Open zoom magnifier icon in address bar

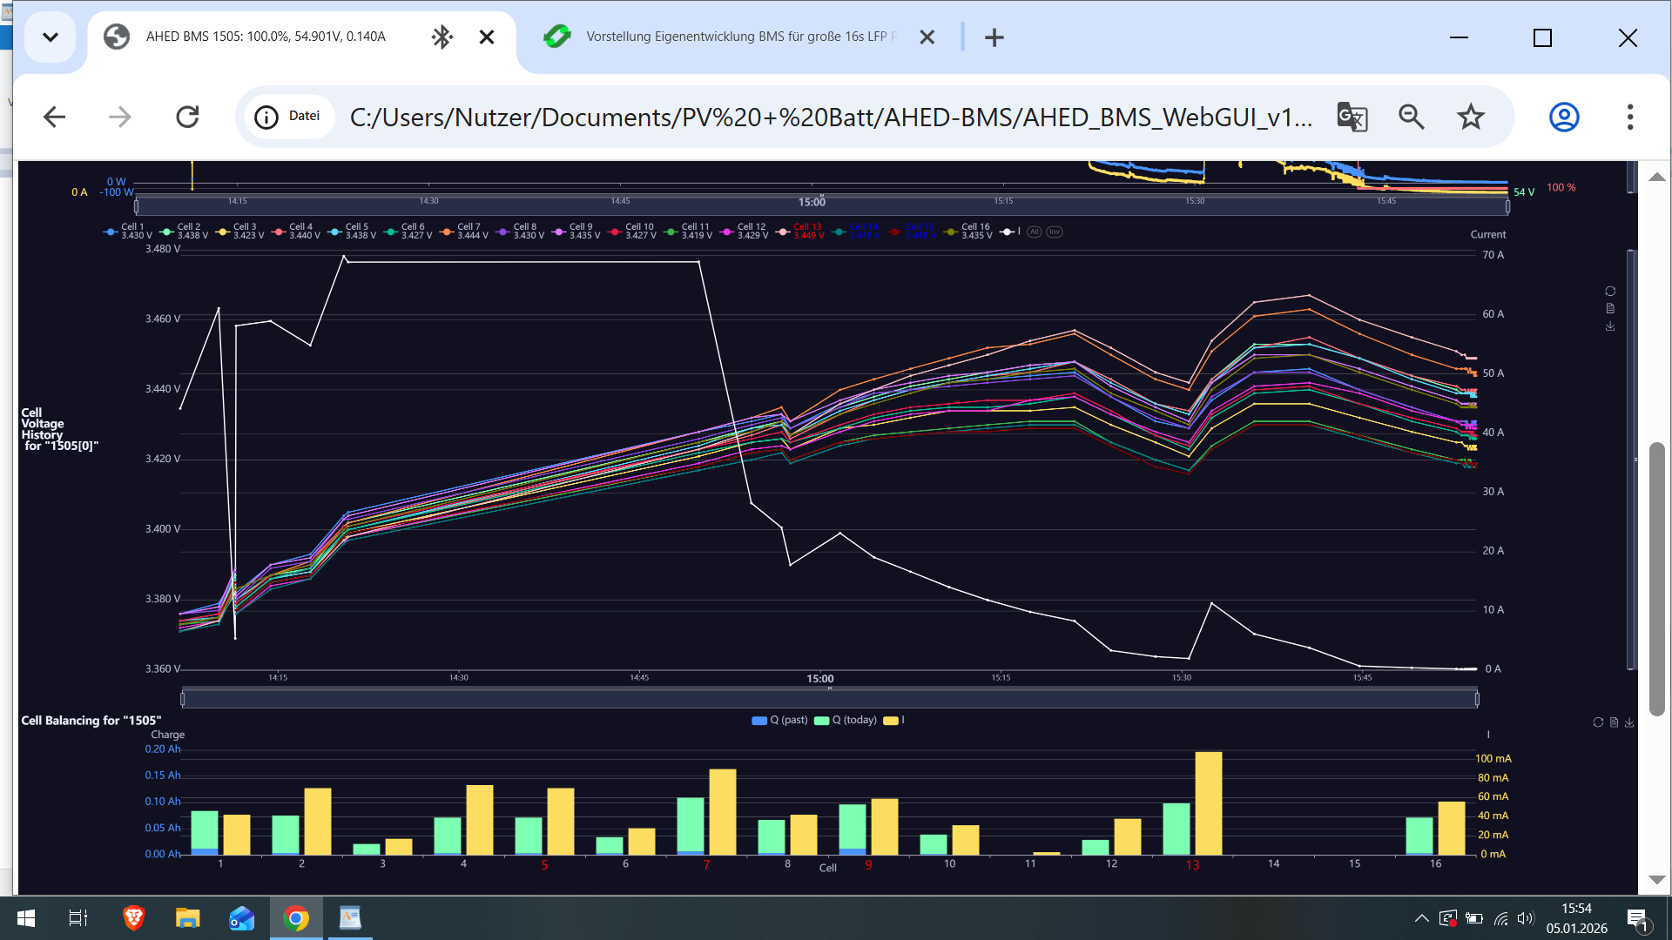pos(1411,117)
